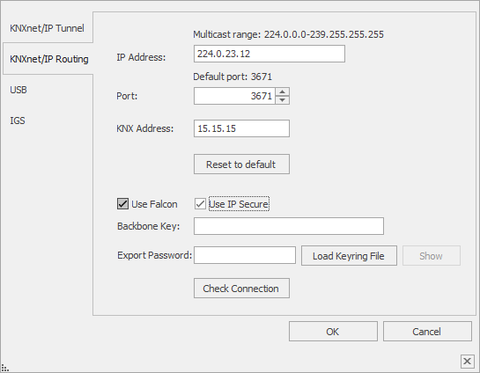Increase port with the up arrow

click(282, 91)
